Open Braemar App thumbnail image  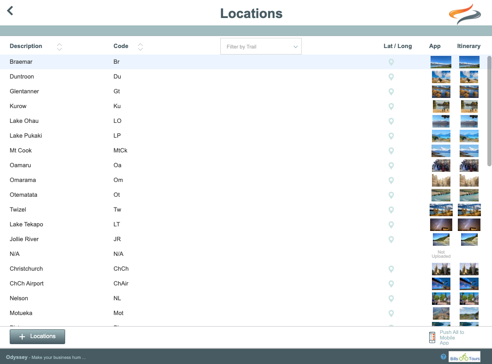tap(441, 62)
